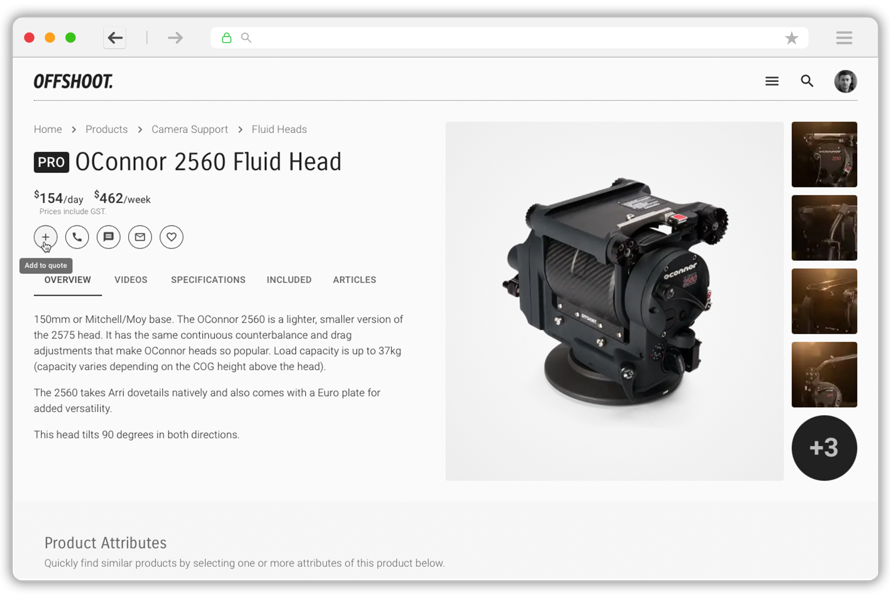Switch to the SPECIFICATIONS tab
This screenshot has width=890, height=597.
coord(208,280)
